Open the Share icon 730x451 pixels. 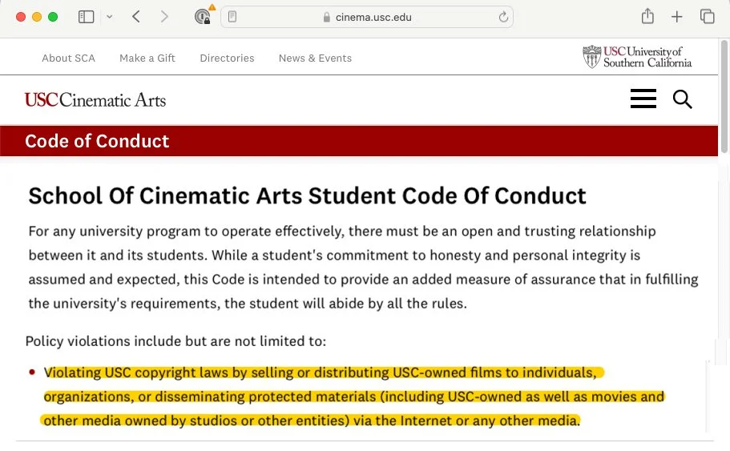[x=647, y=16]
